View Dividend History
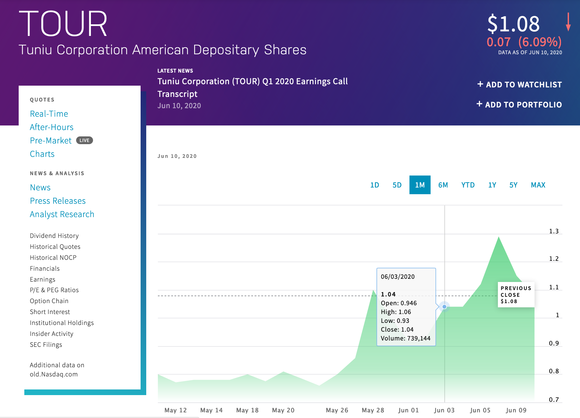 pos(54,236)
